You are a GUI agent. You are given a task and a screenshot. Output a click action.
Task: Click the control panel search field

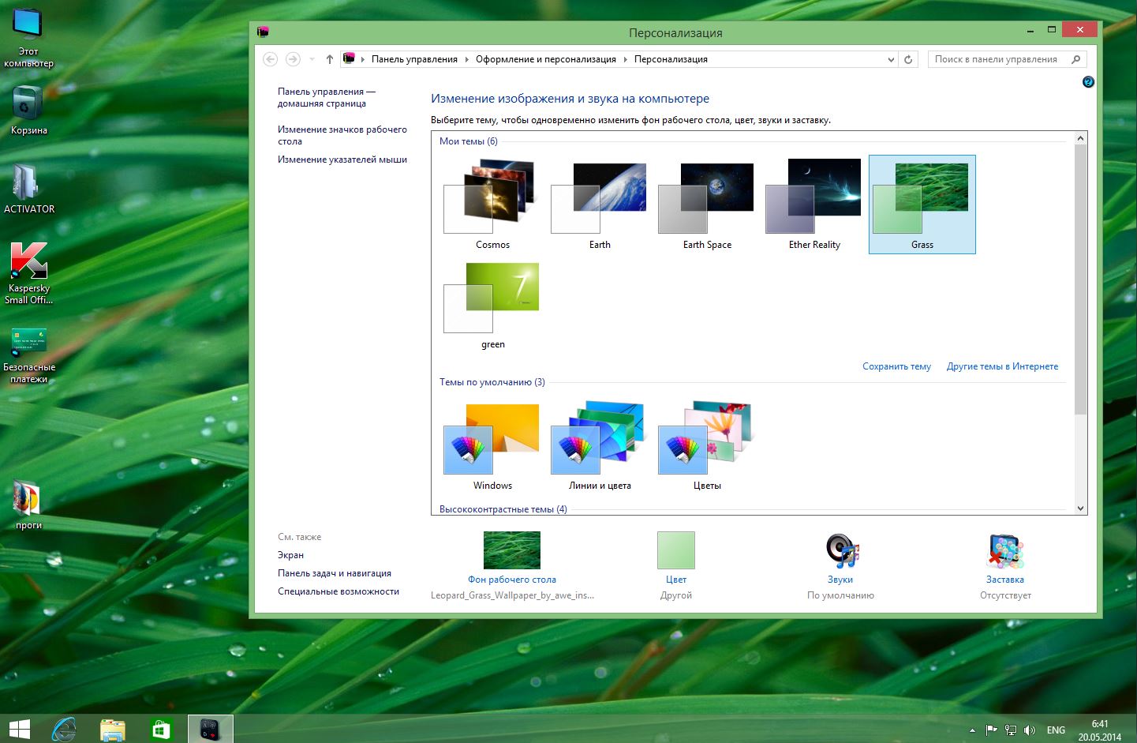(x=996, y=59)
